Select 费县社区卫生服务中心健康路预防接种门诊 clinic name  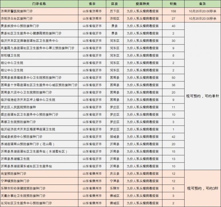click(x=39, y=33)
